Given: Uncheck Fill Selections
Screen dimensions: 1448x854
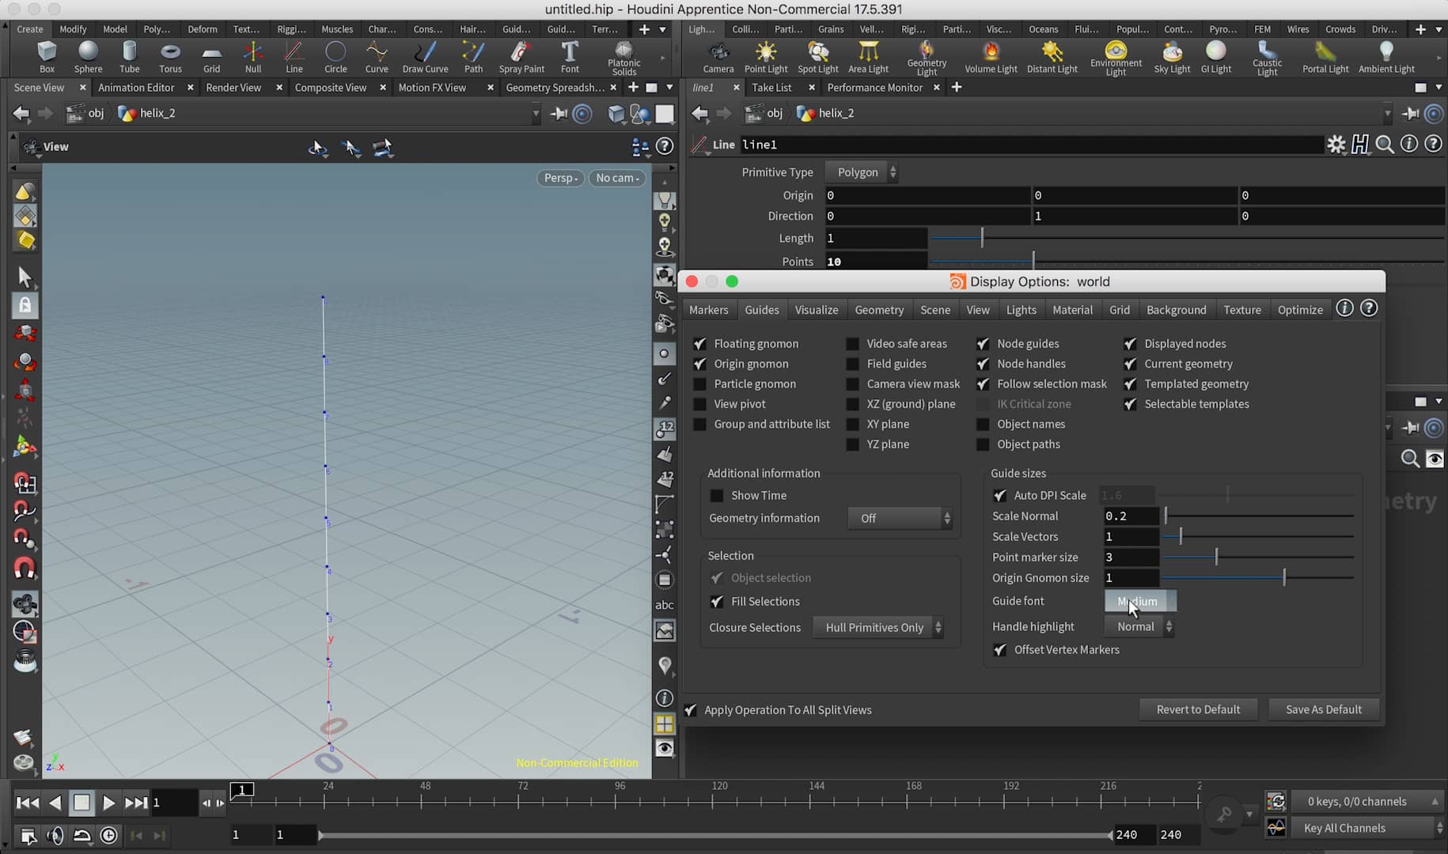Looking at the screenshot, I should pos(717,601).
